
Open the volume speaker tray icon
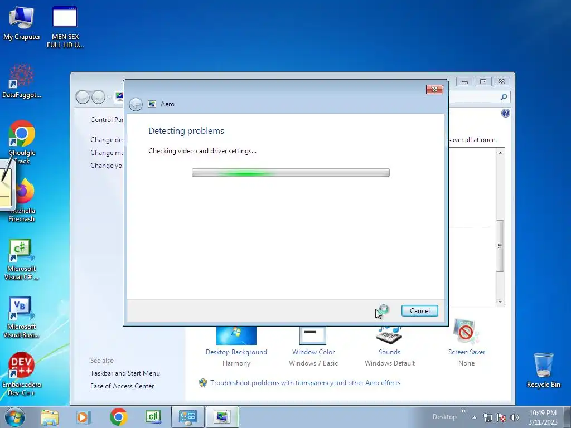pyautogui.click(x=515, y=417)
